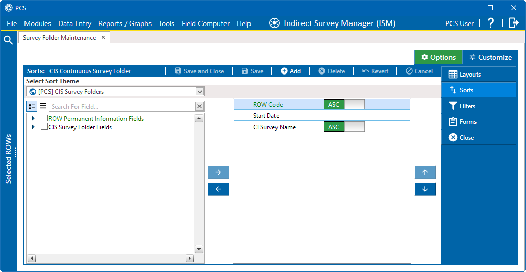Select the Sorts panel button
Viewport: 526px width, 272px height.
[479, 90]
